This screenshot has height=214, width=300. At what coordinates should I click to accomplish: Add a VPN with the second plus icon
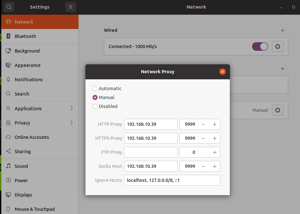pos(282,68)
